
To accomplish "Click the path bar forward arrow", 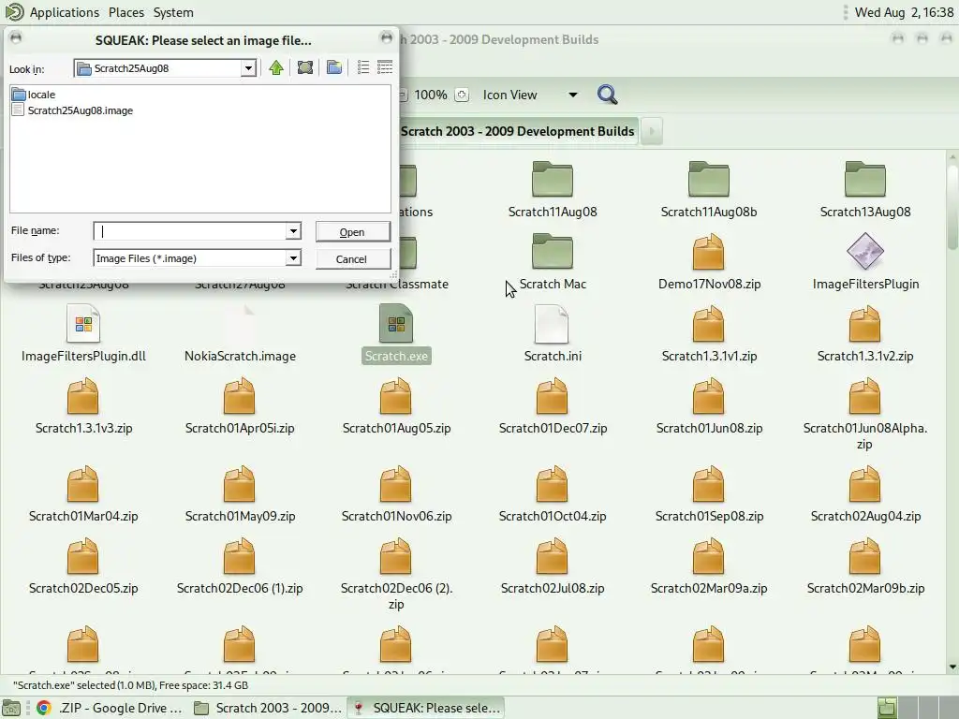I will tap(652, 131).
